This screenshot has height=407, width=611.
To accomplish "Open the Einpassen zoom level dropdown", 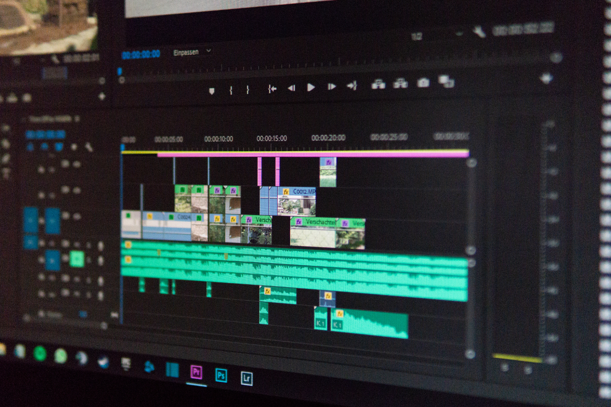I will point(192,52).
